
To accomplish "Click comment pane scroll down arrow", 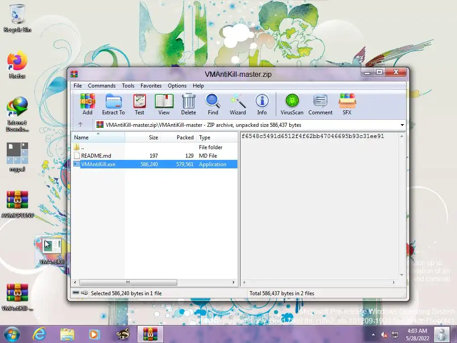I will point(402,275).
